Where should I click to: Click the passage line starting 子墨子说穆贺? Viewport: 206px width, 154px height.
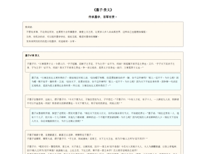(x=87, y=139)
